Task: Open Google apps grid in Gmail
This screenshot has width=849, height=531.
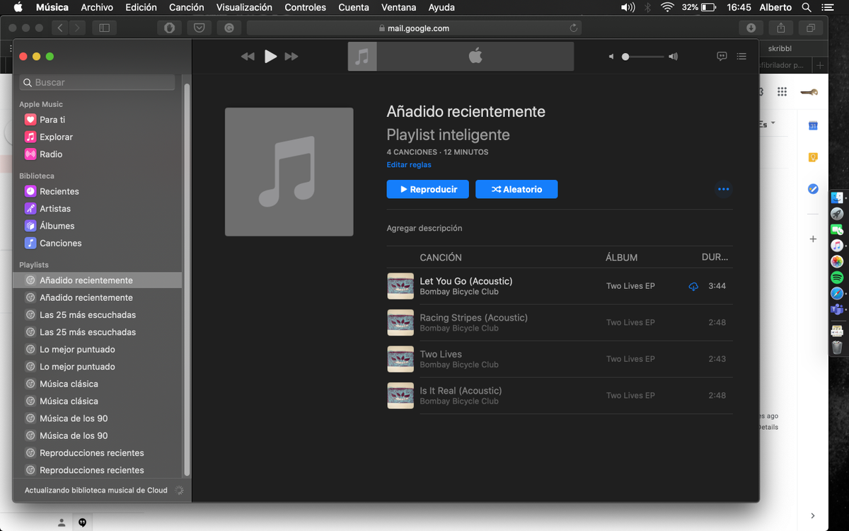Action: click(x=782, y=91)
